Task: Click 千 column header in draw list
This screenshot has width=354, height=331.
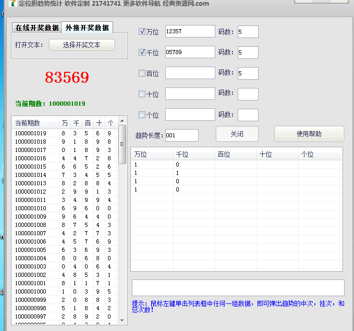Action: pyautogui.click(x=76, y=123)
